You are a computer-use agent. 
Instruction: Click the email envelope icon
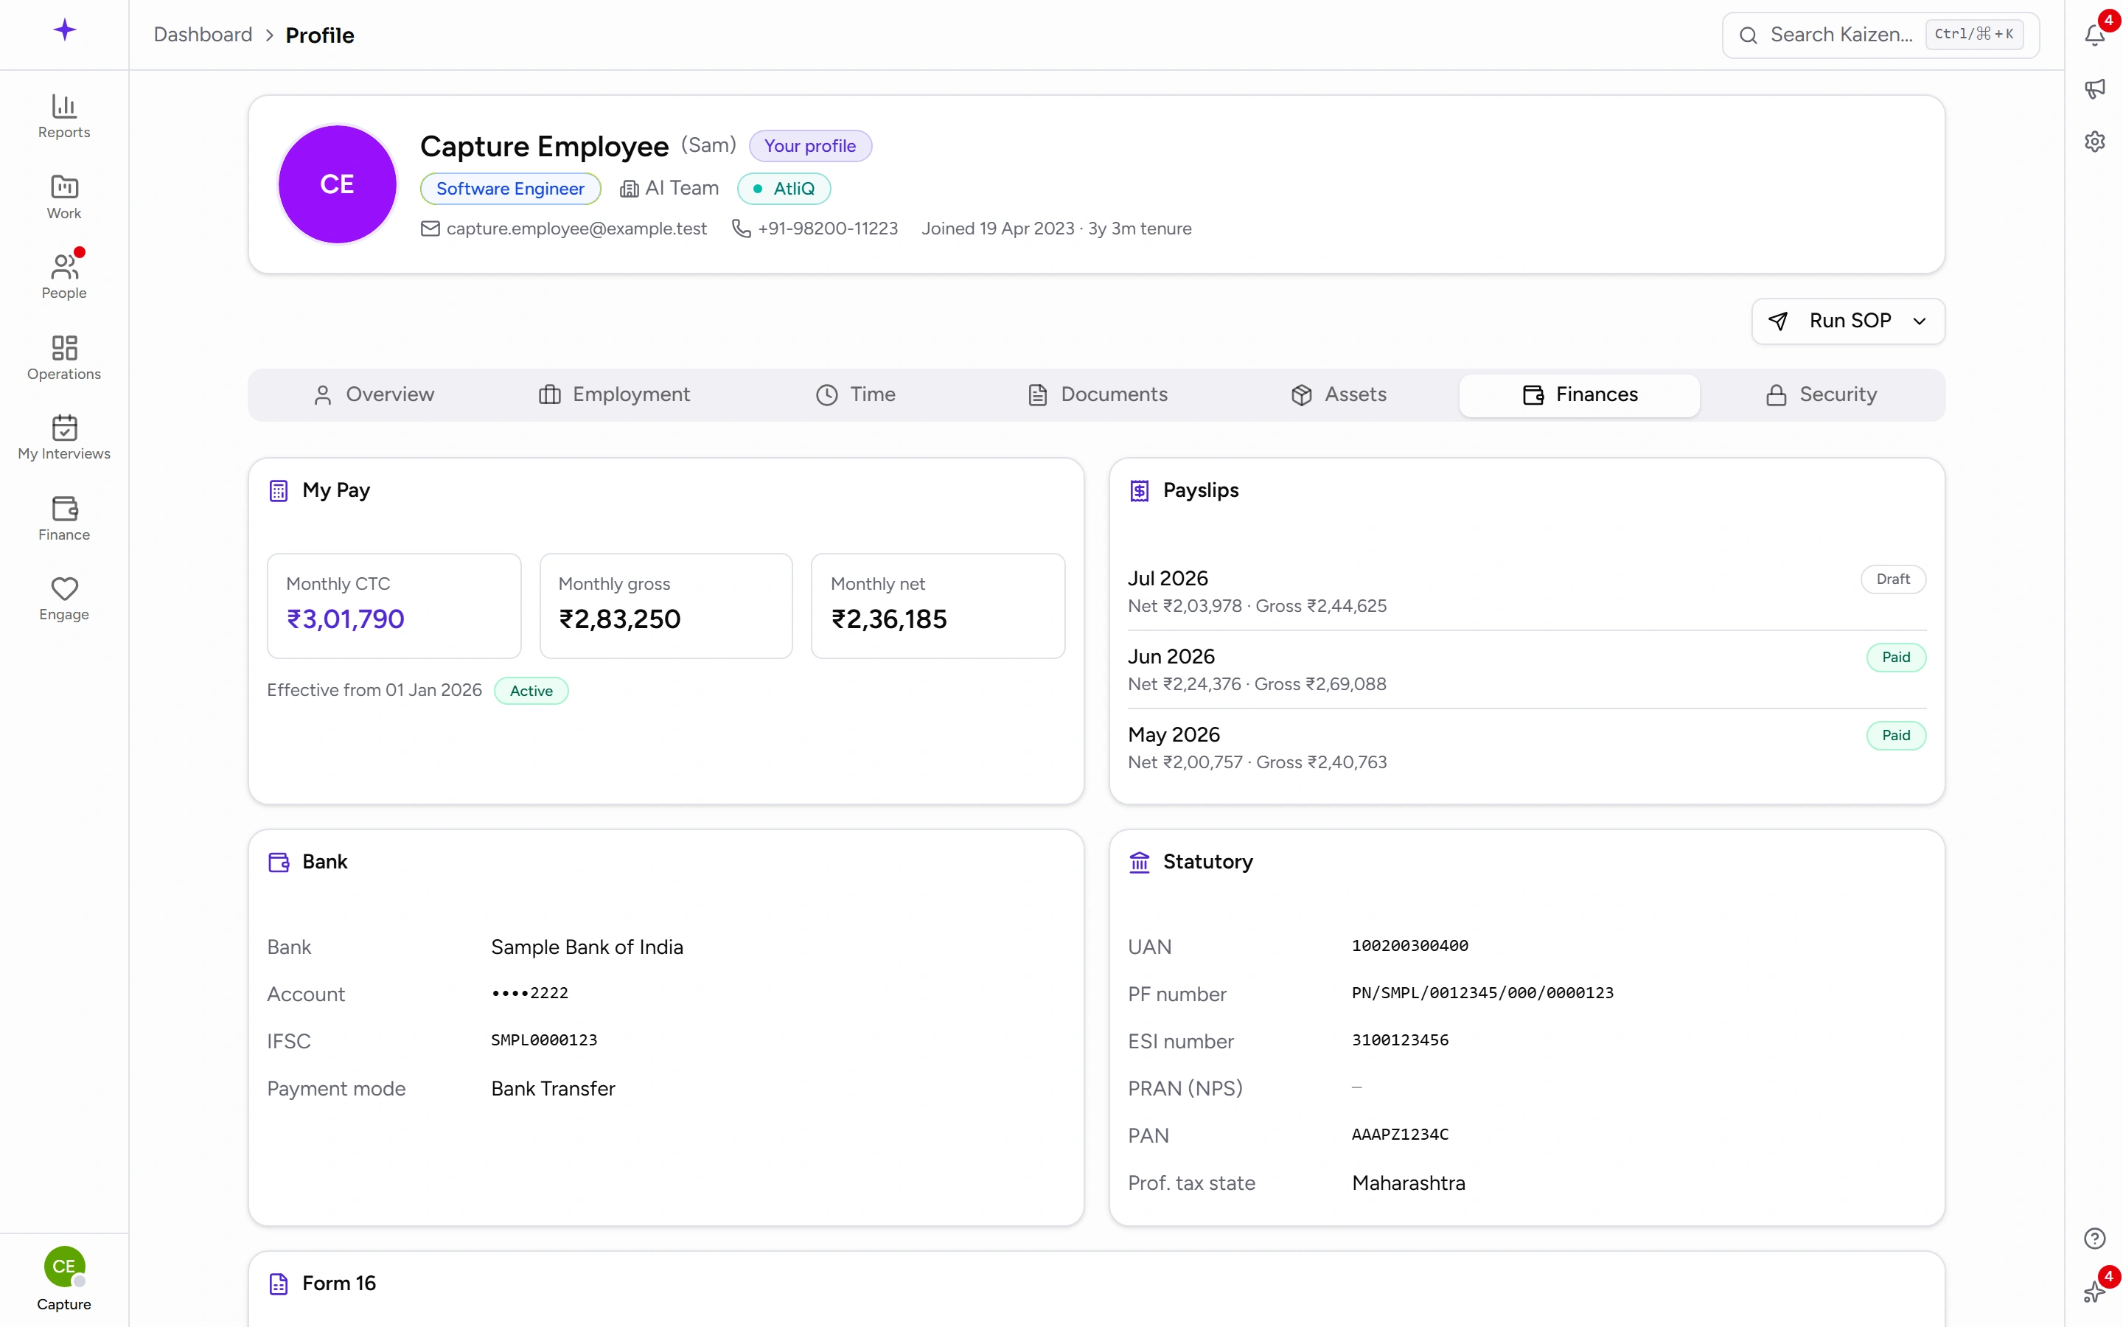point(430,229)
